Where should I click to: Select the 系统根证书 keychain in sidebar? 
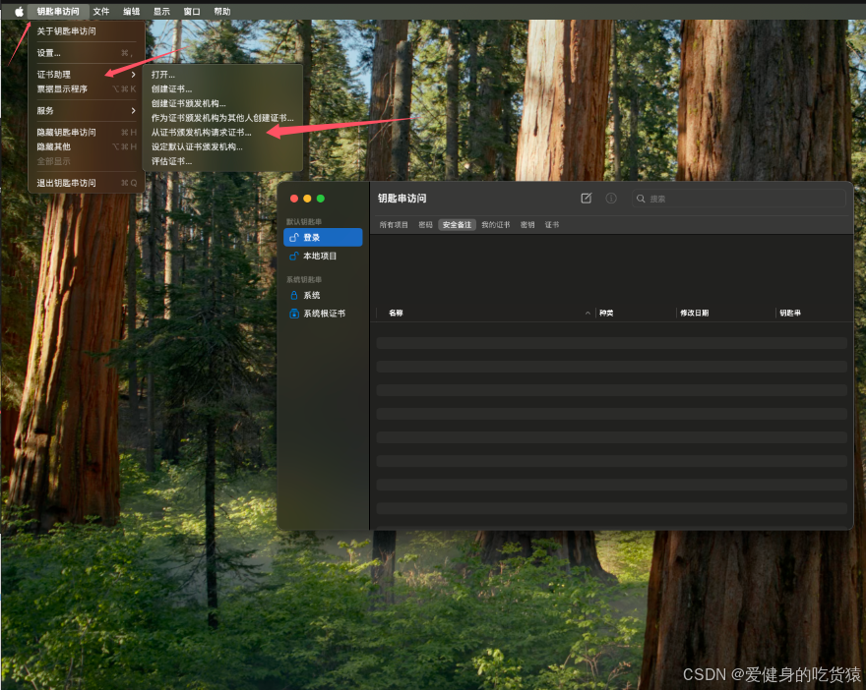point(323,314)
